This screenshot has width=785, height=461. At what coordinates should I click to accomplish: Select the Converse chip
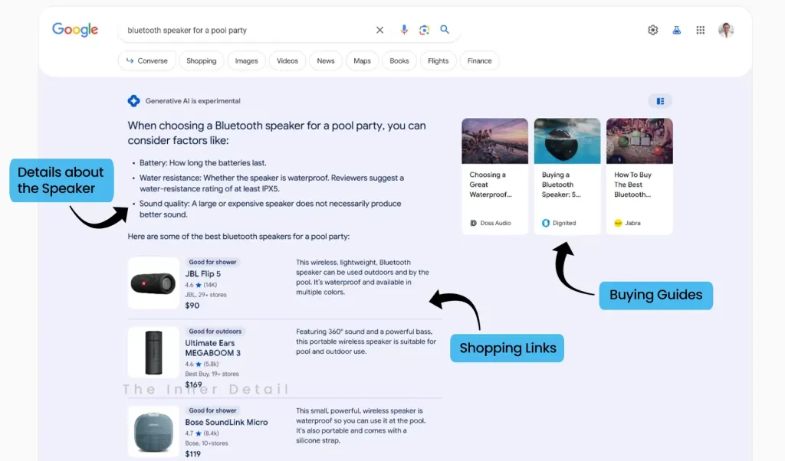(x=147, y=61)
